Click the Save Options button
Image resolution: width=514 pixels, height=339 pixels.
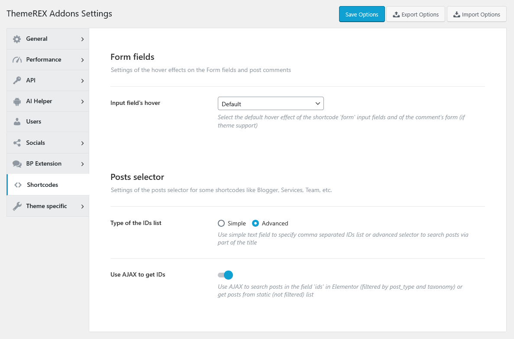pyautogui.click(x=362, y=14)
